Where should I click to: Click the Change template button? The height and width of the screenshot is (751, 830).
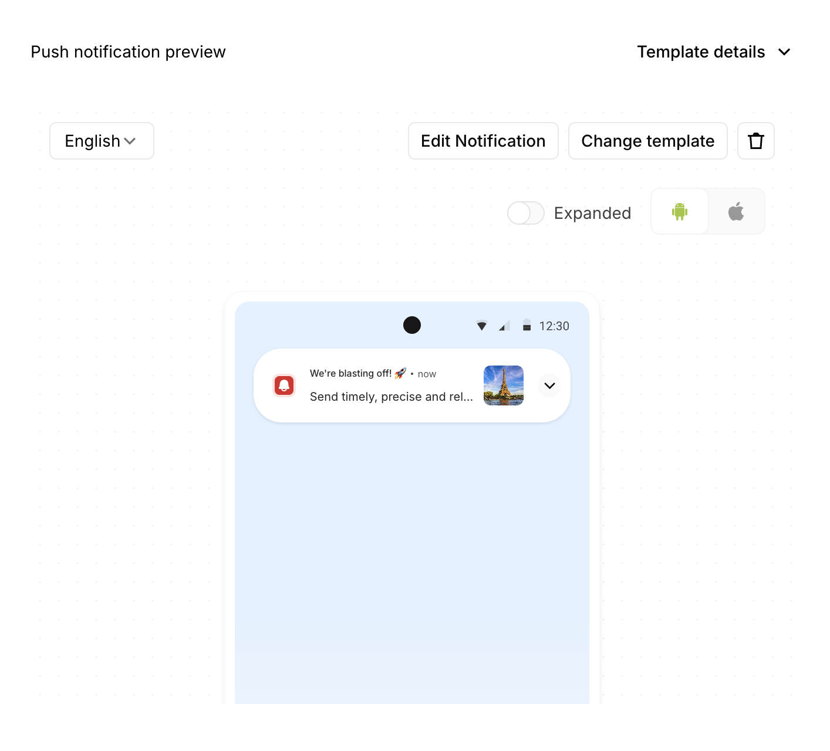click(x=647, y=141)
